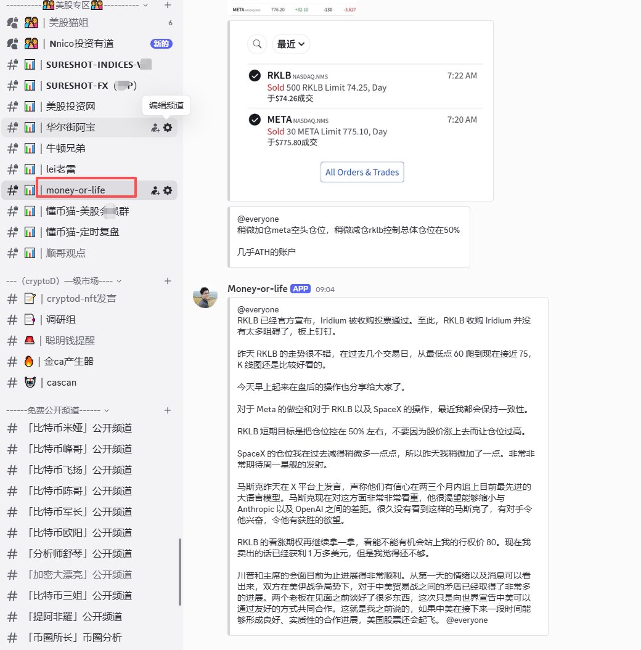Click the RKLB order checkmark icon
This screenshot has width=641, height=650.
(255, 75)
